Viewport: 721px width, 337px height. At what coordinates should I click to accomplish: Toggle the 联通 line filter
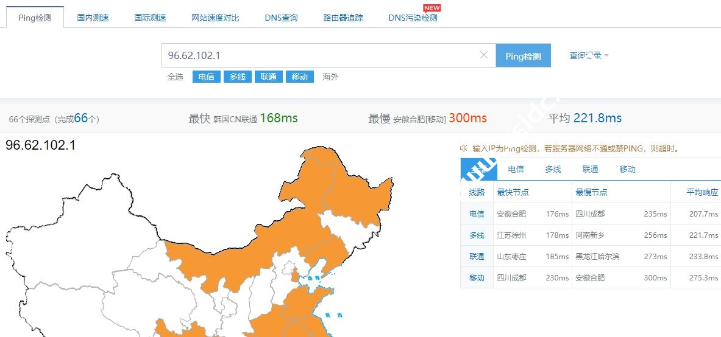click(x=269, y=77)
